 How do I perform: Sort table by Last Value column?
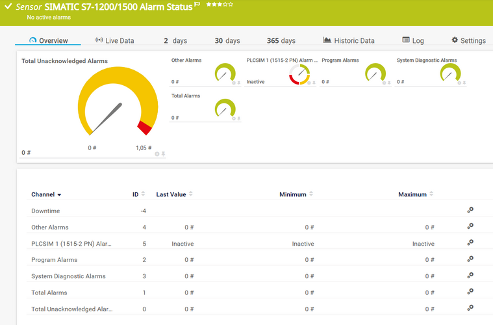point(174,194)
